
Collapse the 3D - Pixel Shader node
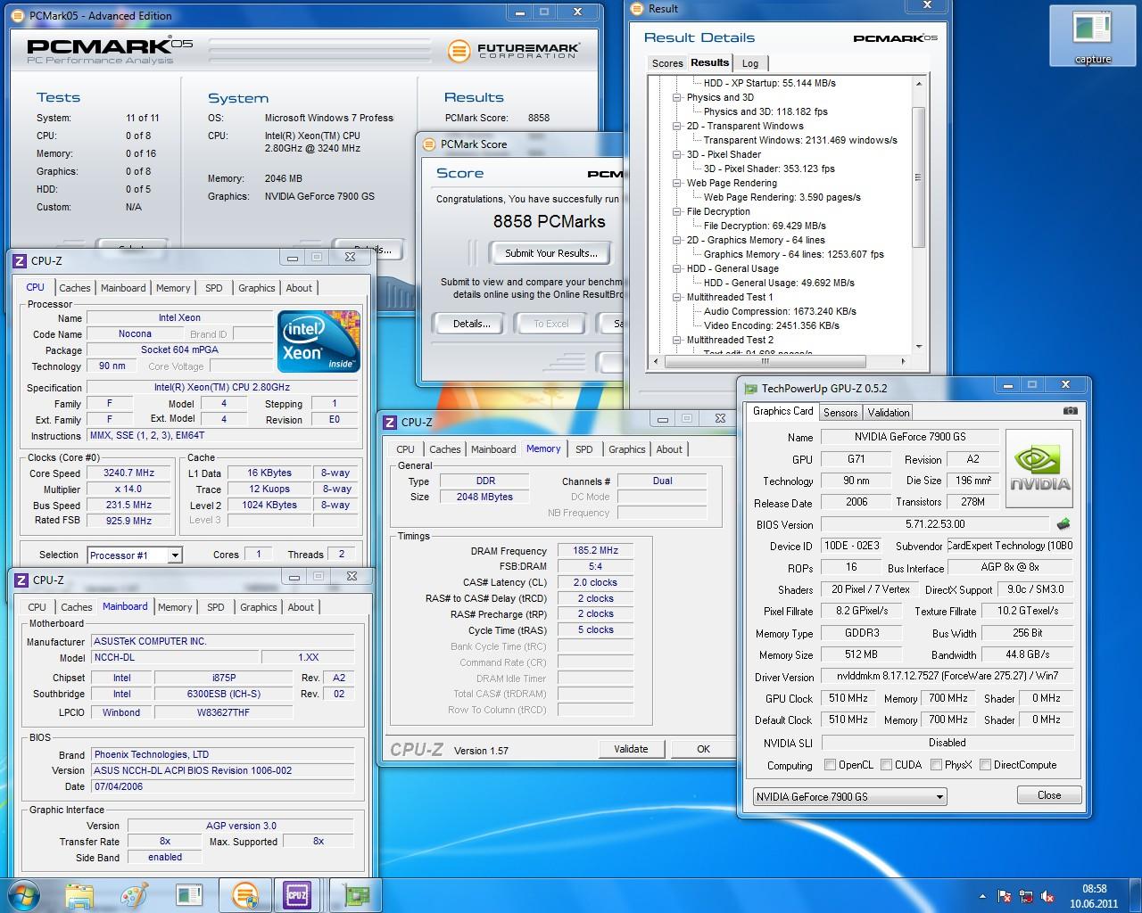(677, 155)
